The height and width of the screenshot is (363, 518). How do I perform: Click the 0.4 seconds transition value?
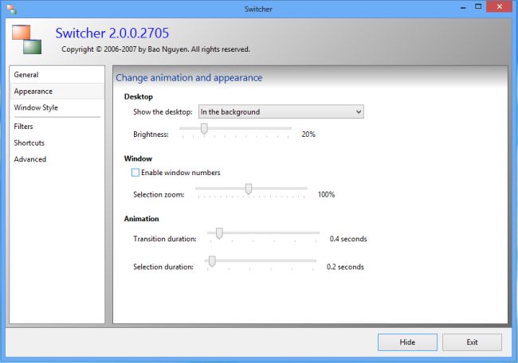pyautogui.click(x=348, y=239)
